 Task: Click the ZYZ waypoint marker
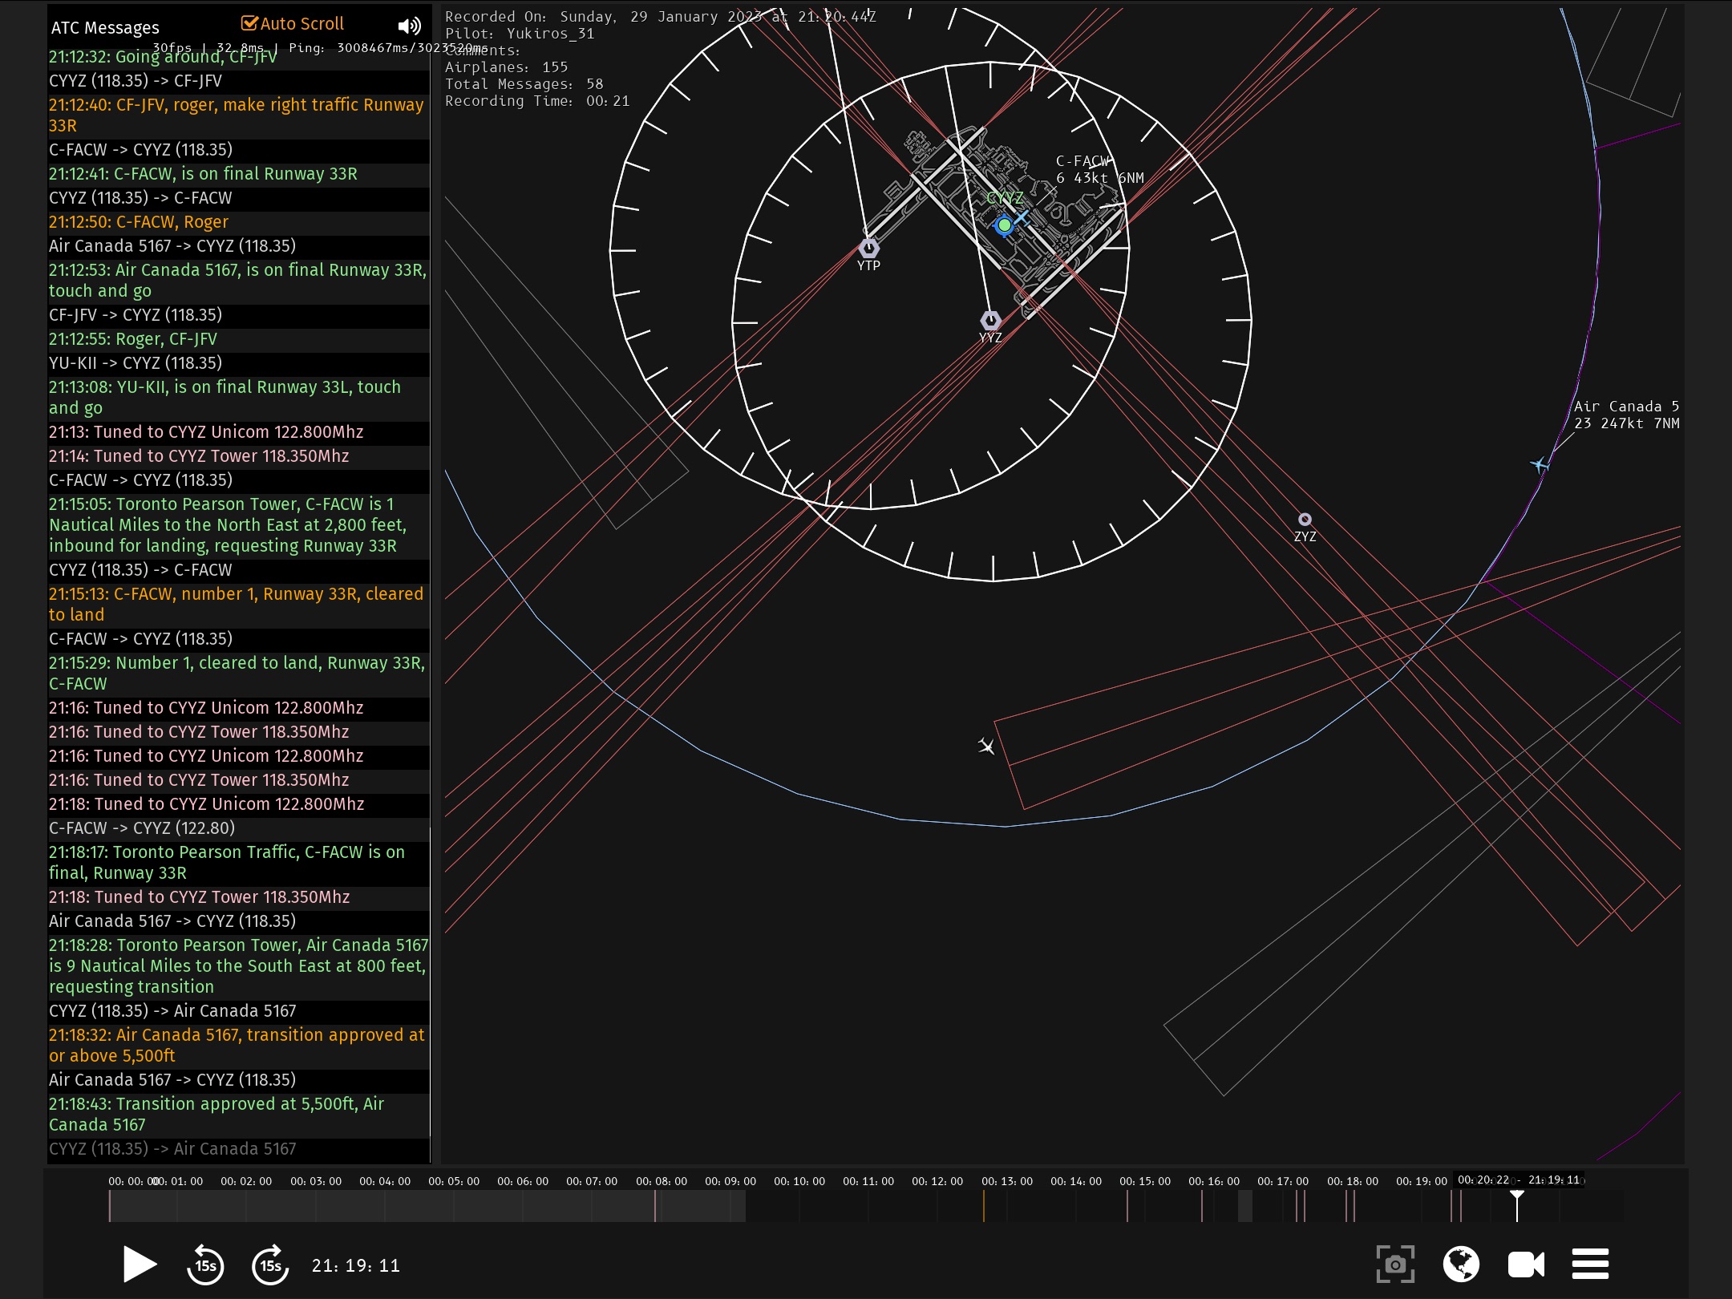1305,520
